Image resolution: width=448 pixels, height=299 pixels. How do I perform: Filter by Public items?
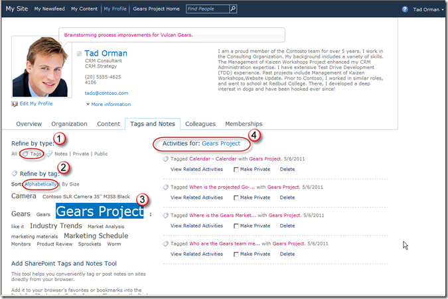pos(101,154)
